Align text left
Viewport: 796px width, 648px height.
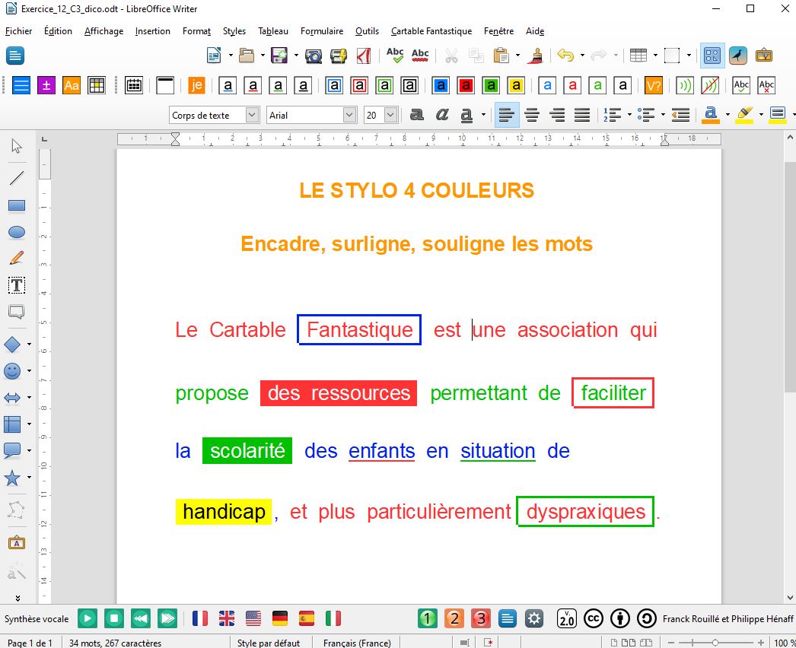pos(506,115)
